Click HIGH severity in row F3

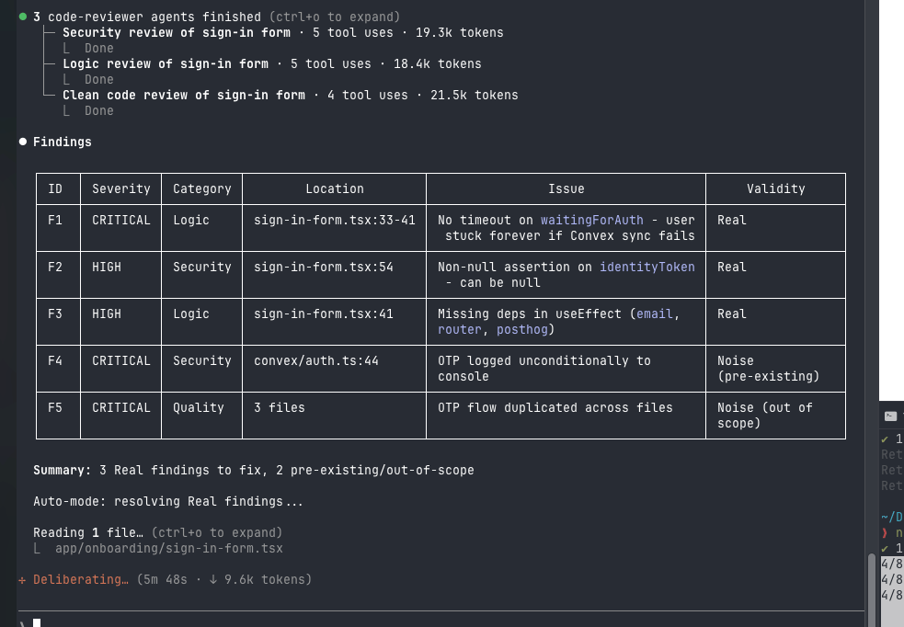[107, 314]
